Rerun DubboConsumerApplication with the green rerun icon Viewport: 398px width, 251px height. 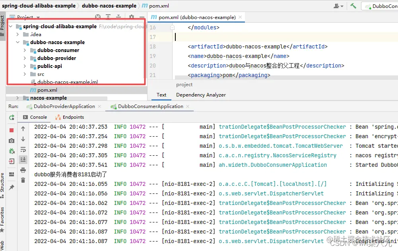click(x=12, y=118)
